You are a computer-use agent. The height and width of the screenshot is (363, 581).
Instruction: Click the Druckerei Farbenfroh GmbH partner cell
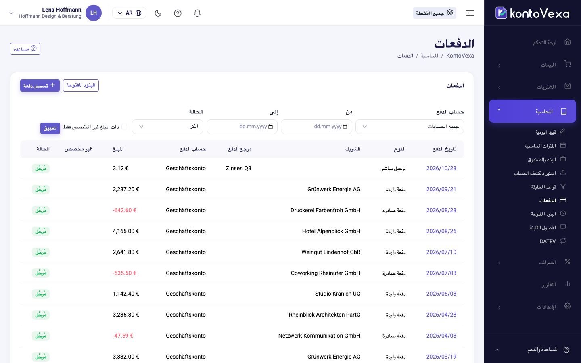(325, 210)
